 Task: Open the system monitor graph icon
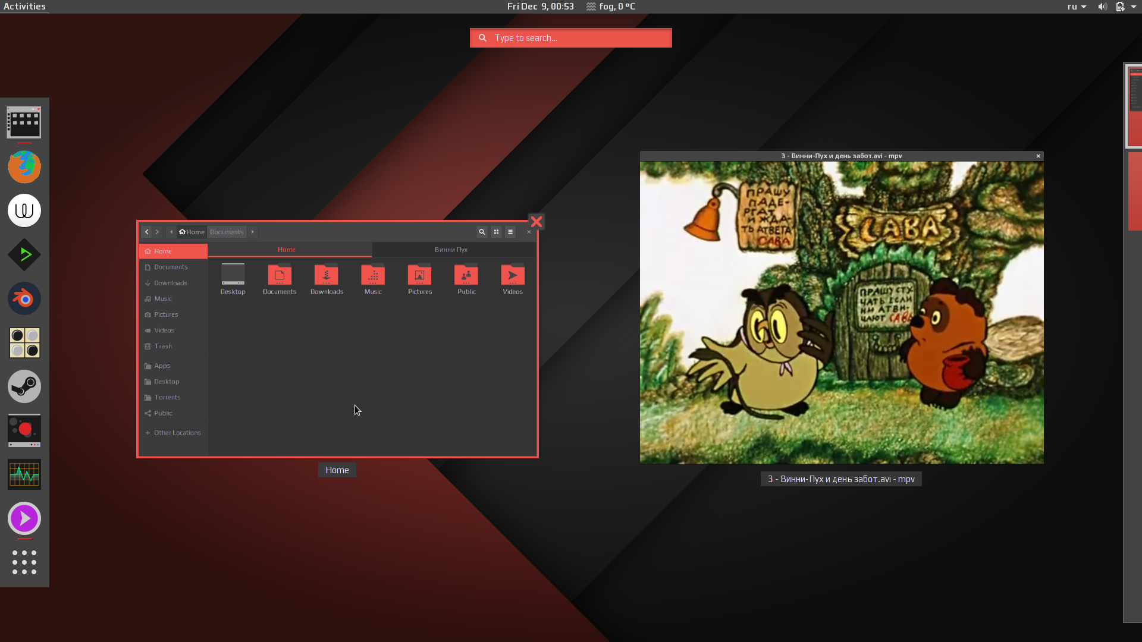pos(24,474)
